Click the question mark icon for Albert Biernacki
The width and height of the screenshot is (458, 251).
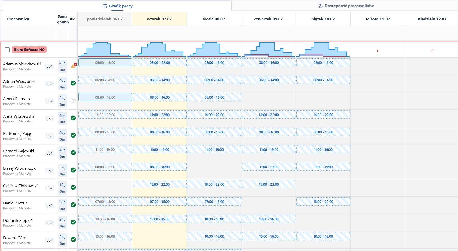point(73,100)
